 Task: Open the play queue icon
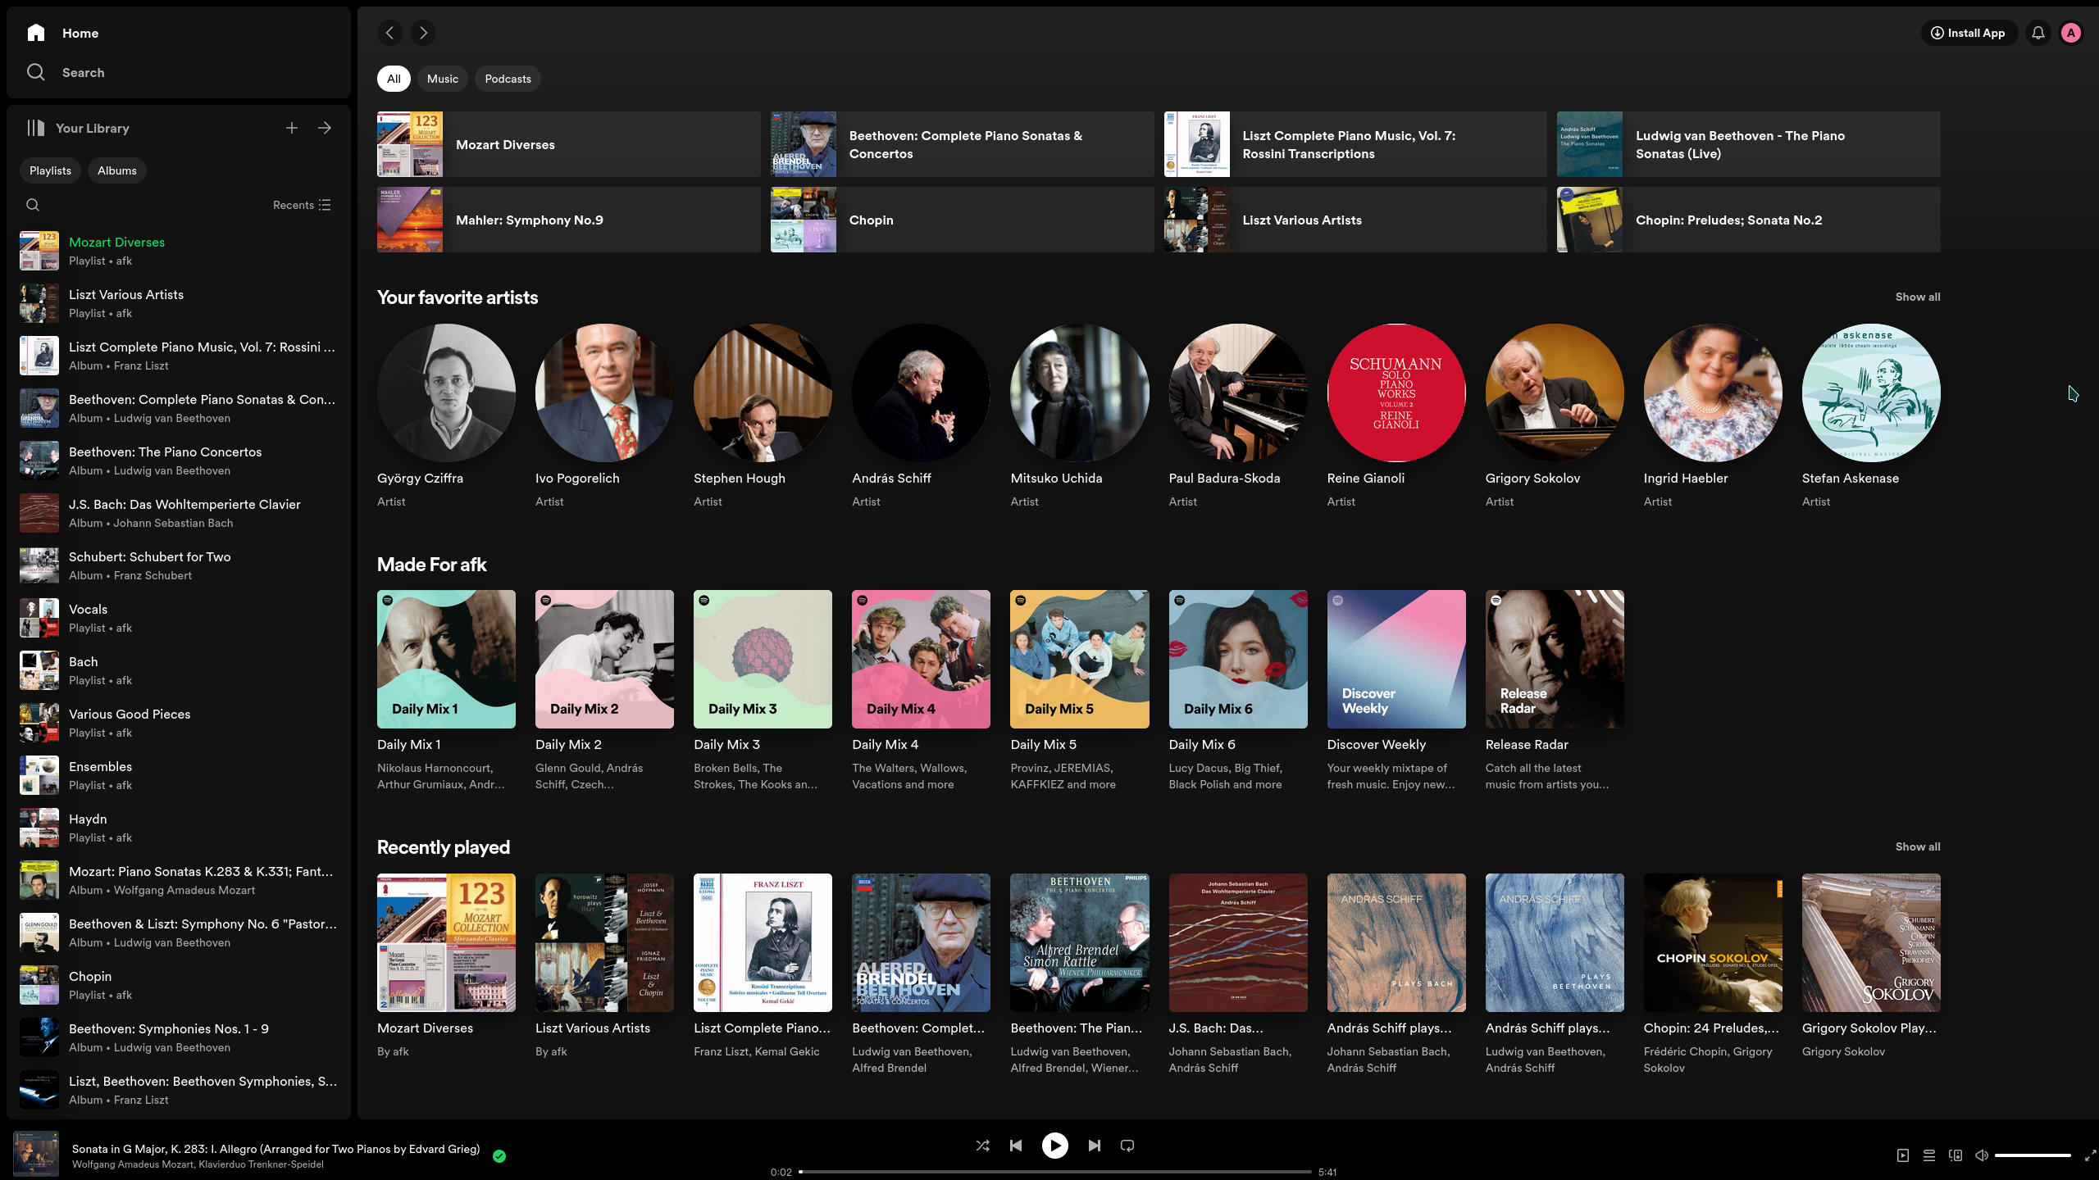pos(1929,1155)
